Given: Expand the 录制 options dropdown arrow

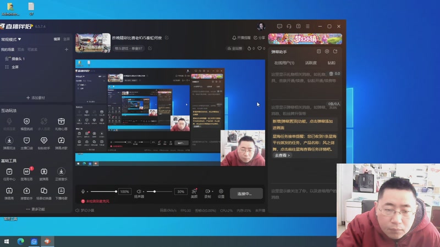Looking at the screenshot, I should (x=212, y=192).
